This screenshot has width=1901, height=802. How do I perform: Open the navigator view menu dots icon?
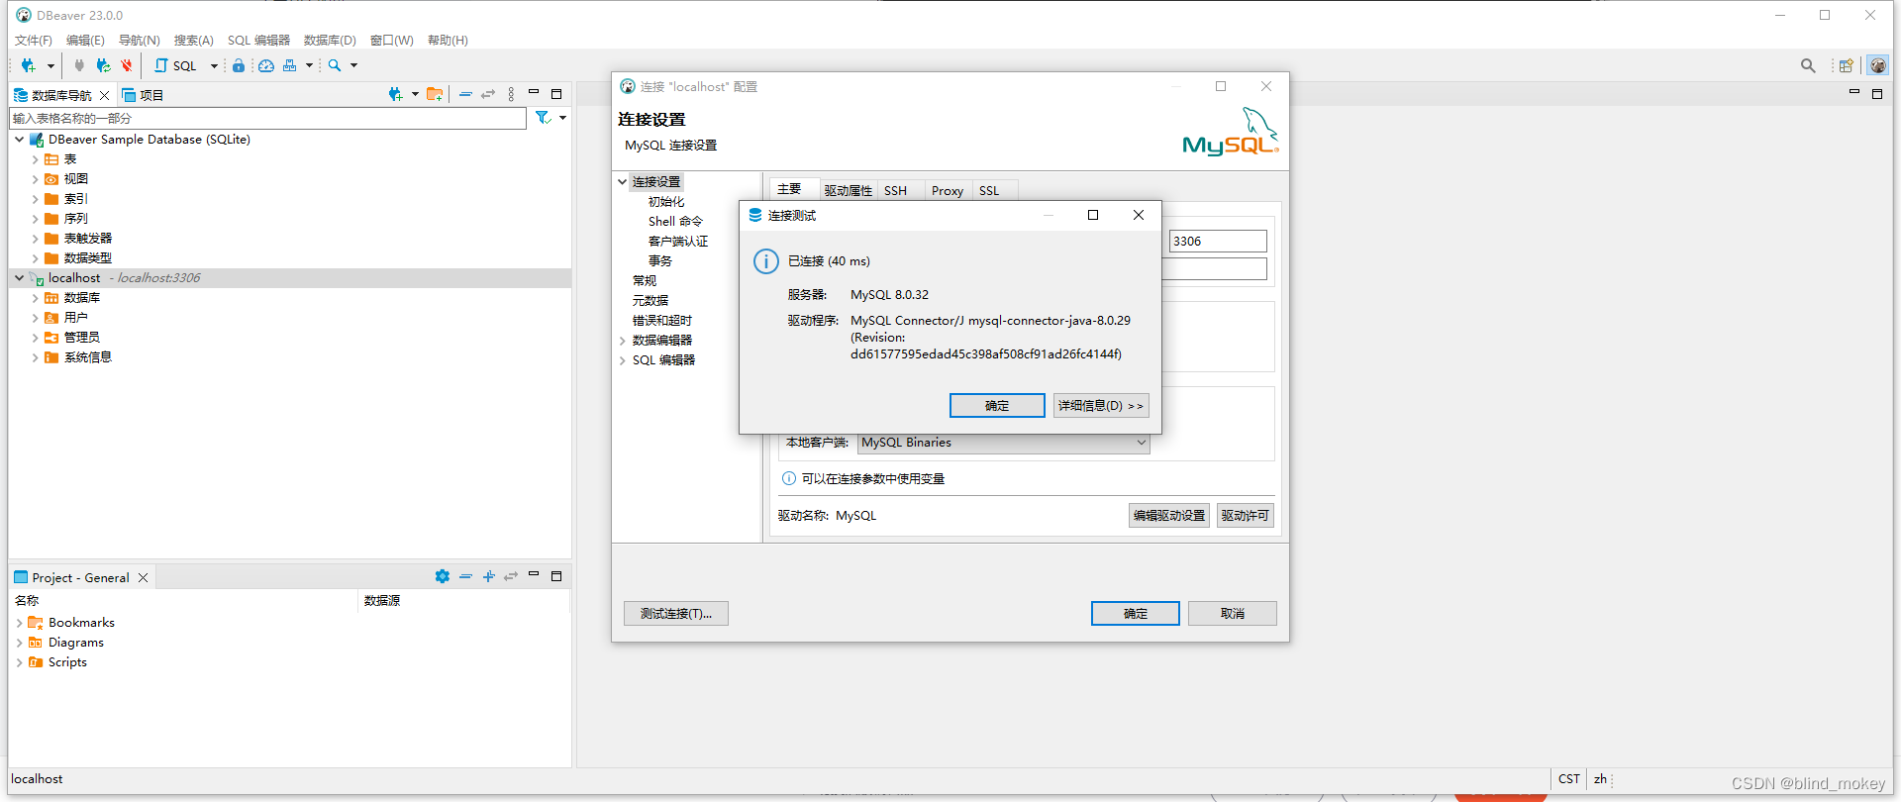[511, 94]
